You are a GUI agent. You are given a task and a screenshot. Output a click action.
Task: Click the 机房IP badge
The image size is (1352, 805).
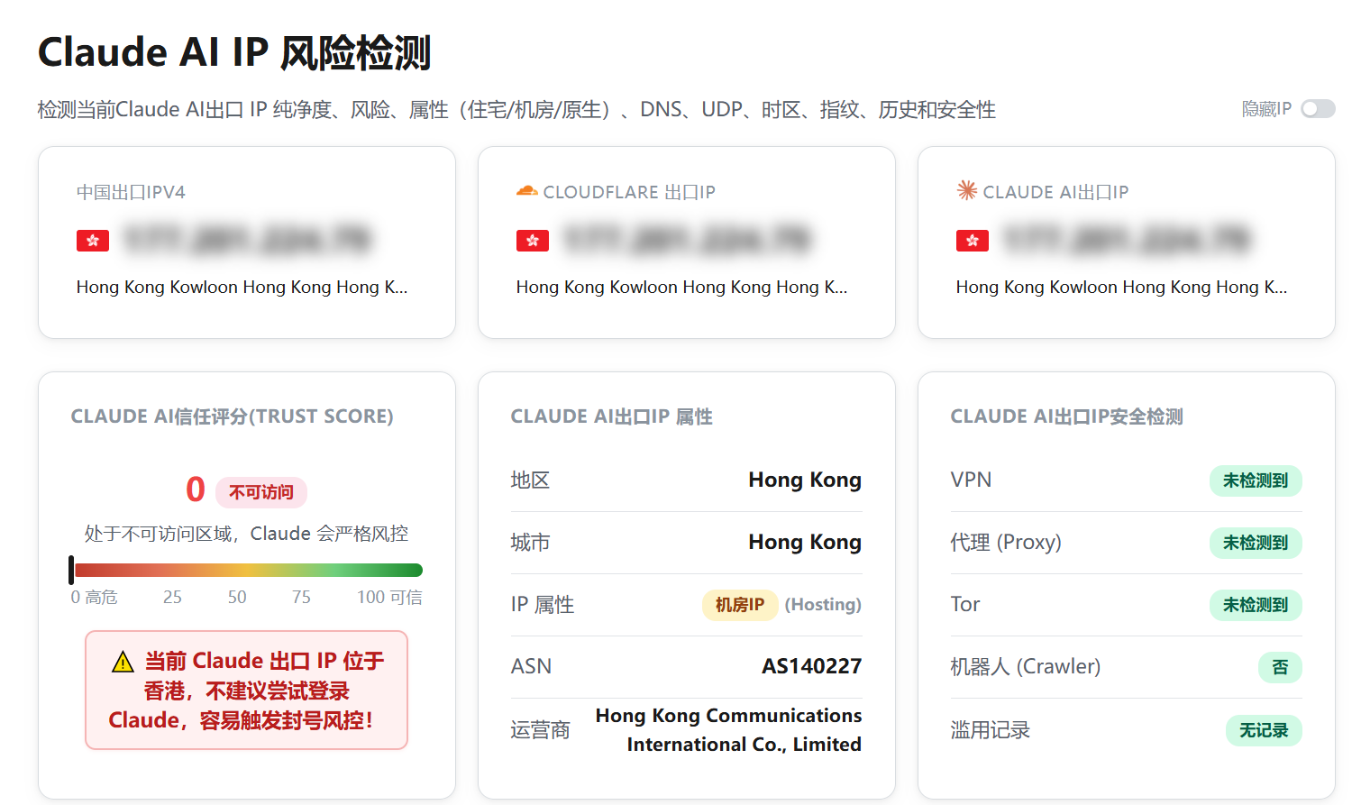pos(740,604)
